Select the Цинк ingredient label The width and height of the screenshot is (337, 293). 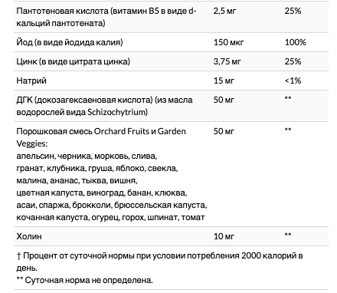pos(74,61)
